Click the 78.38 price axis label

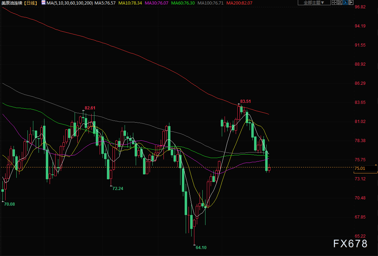click(x=360, y=140)
